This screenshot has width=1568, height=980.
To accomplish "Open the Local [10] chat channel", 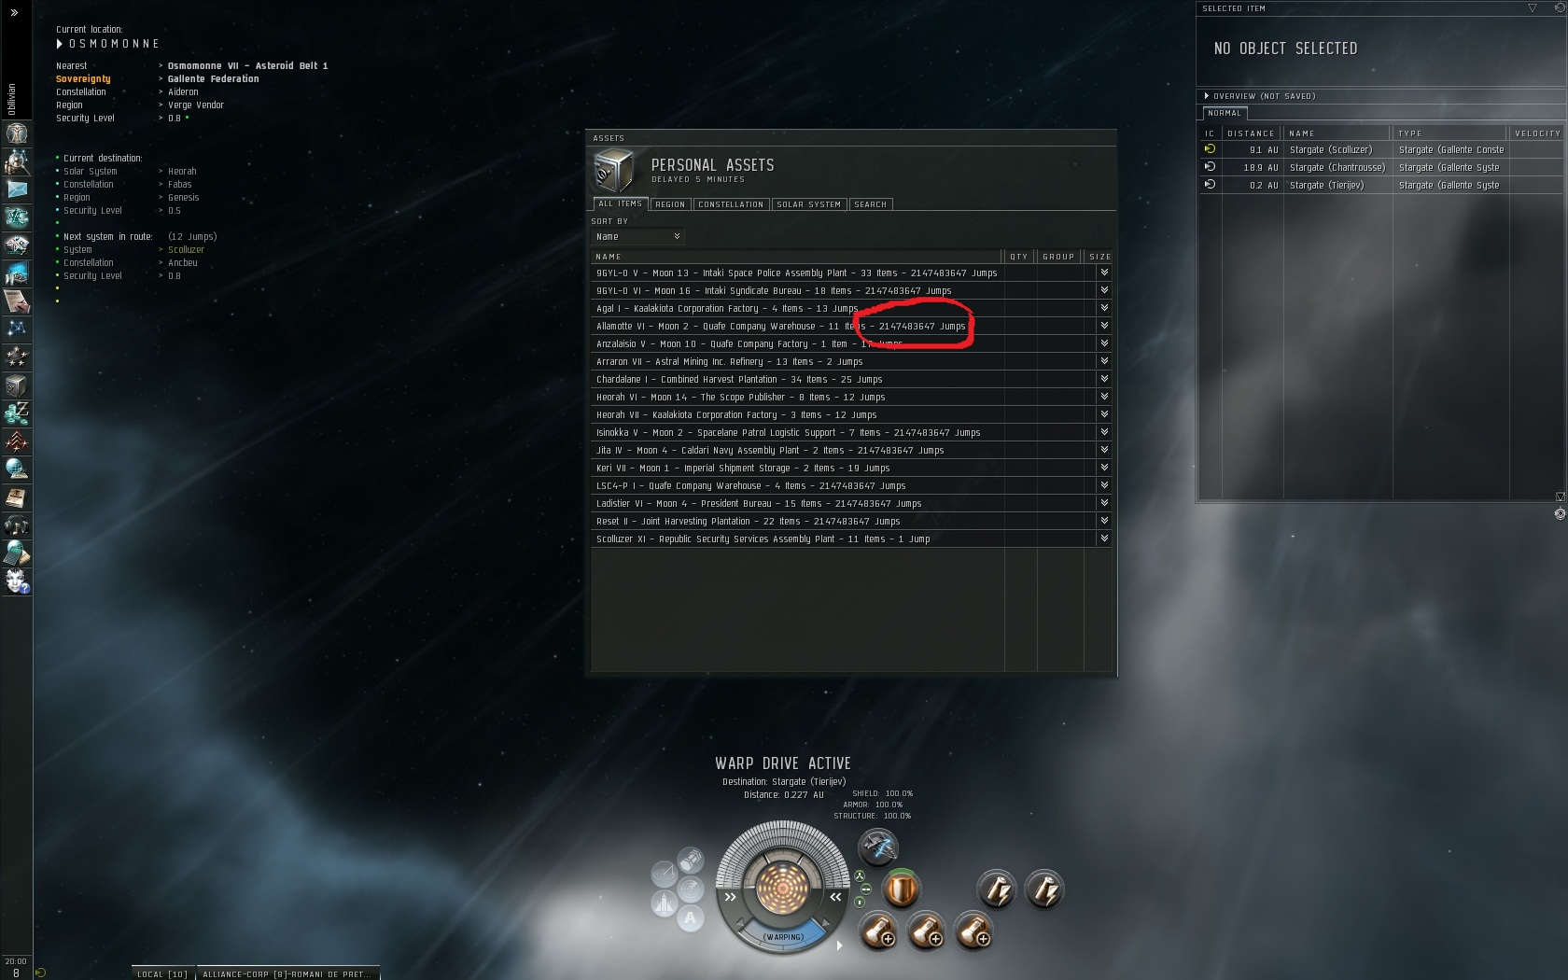I will point(162,973).
